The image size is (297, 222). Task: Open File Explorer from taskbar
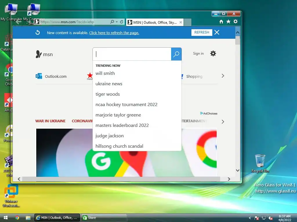pyautogui.click(x=28, y=218)
